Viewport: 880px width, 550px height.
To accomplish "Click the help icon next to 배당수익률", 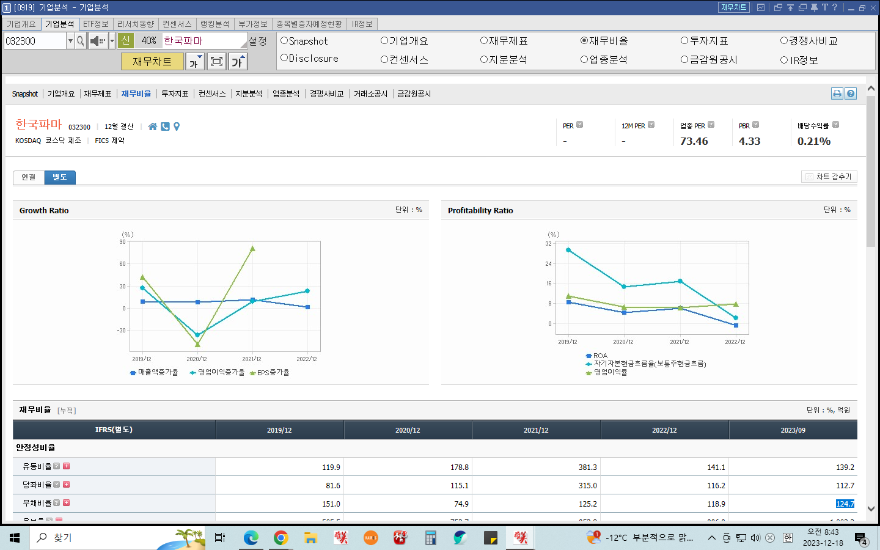I will point(836,125).
